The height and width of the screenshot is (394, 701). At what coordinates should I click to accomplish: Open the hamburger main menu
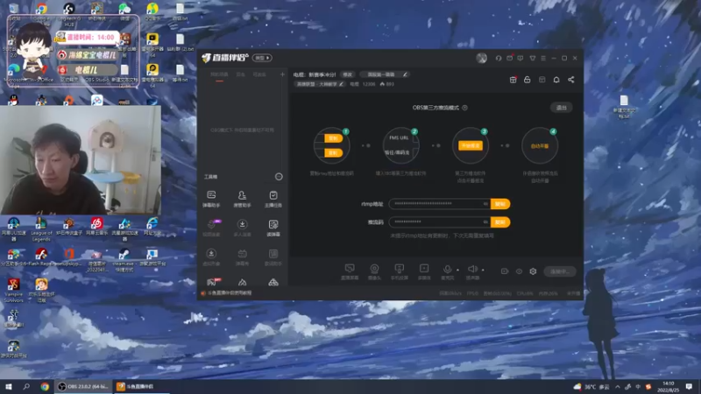[543, 58]
